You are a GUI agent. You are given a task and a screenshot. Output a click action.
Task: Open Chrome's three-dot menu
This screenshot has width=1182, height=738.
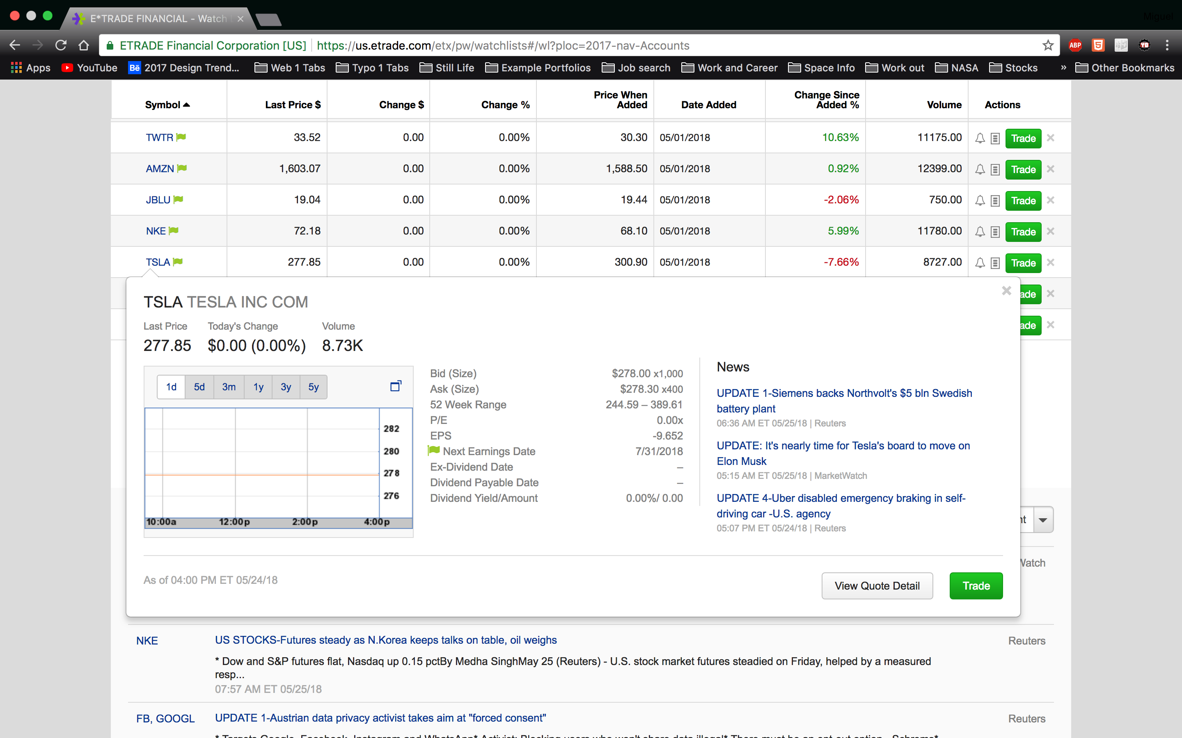pos(1167,46)
